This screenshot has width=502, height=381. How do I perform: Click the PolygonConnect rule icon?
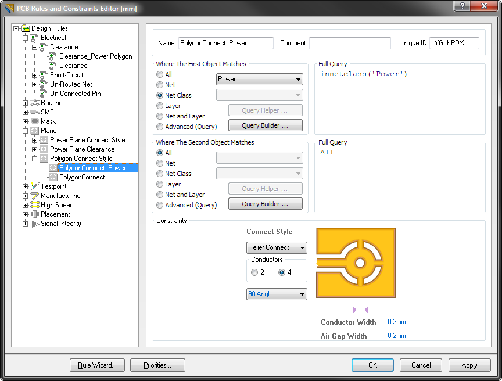[53, 177]
